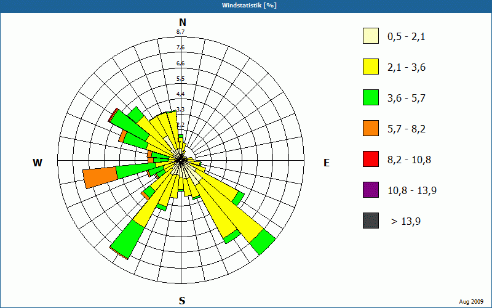Click the green 3,6 - 5,7 legend swatch

coord(371,97)
